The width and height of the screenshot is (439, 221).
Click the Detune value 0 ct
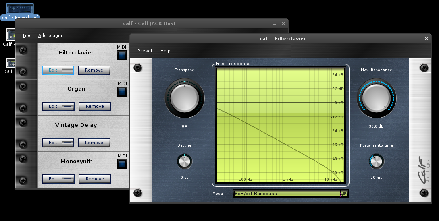tap(185, 178)
